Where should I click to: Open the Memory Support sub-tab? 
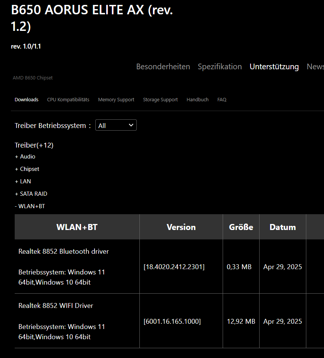116,100
